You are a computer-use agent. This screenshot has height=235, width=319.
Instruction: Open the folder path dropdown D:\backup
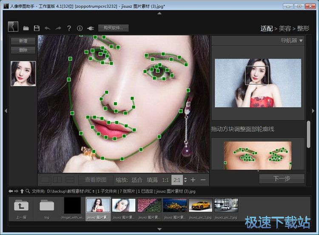coord(71,191)
